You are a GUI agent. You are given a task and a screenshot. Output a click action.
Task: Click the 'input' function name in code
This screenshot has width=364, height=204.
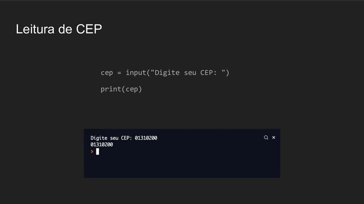136,73
